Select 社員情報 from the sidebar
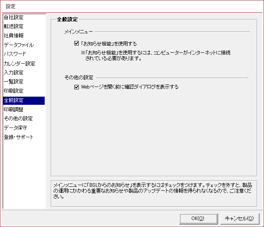This screenshot has height=227, width=264. [14, 36]
